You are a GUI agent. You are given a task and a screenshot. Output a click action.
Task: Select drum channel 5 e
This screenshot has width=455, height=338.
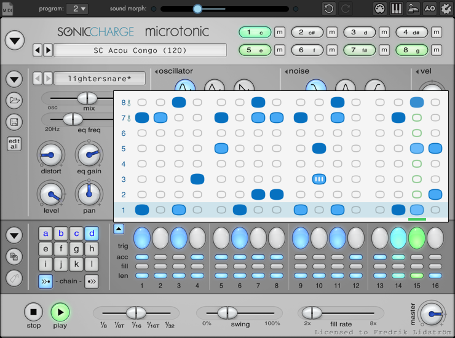coord(255,50)
